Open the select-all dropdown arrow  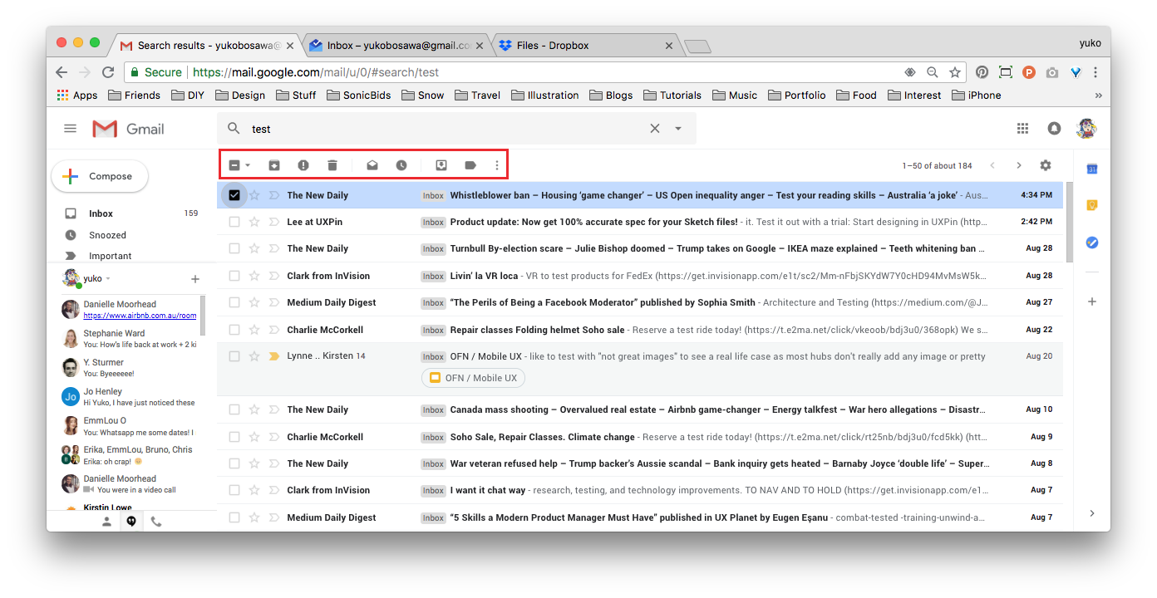click(x=248, y=165)
